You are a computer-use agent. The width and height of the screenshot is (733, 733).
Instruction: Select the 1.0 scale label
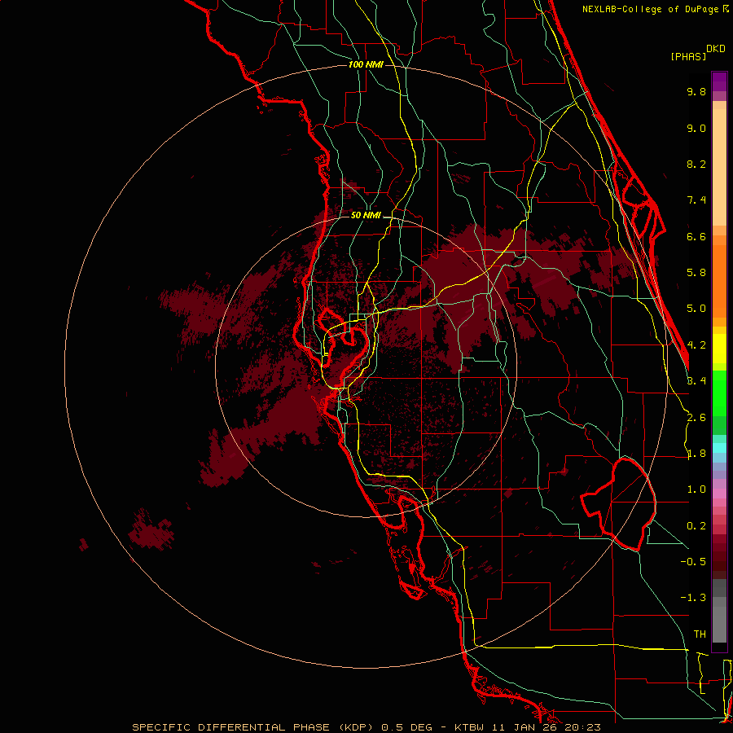click(696, 489)
